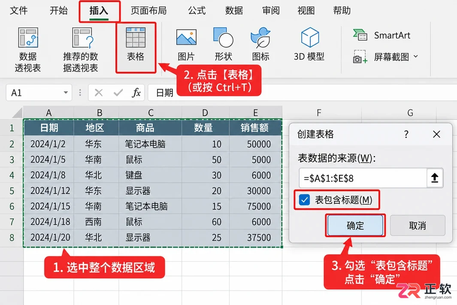Click the formula bar options dots
This screenshot has height=305, width=457.
(80, 93)
